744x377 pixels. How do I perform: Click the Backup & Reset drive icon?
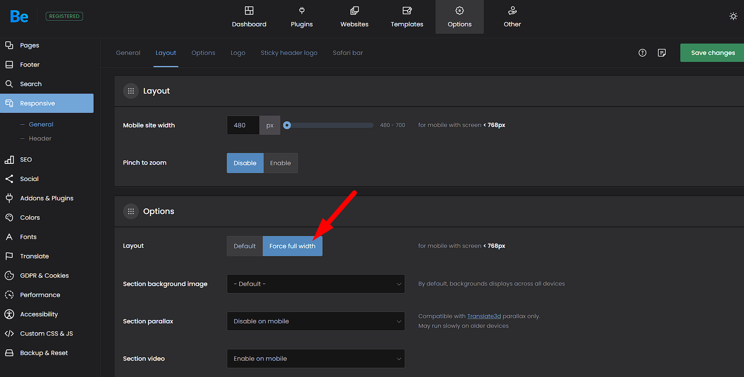click(9, 353)
